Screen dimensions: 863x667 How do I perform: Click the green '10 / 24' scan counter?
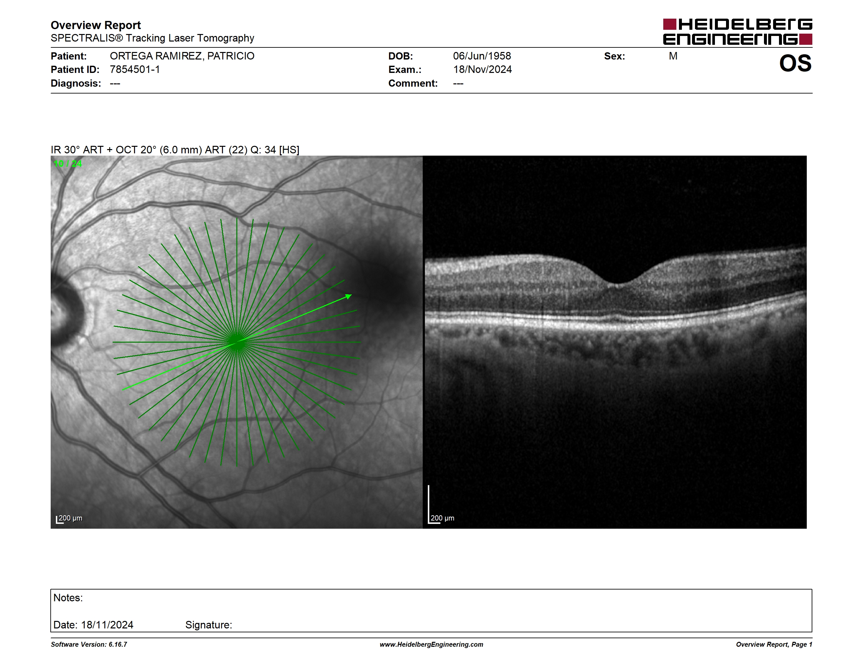click(68, 163)
